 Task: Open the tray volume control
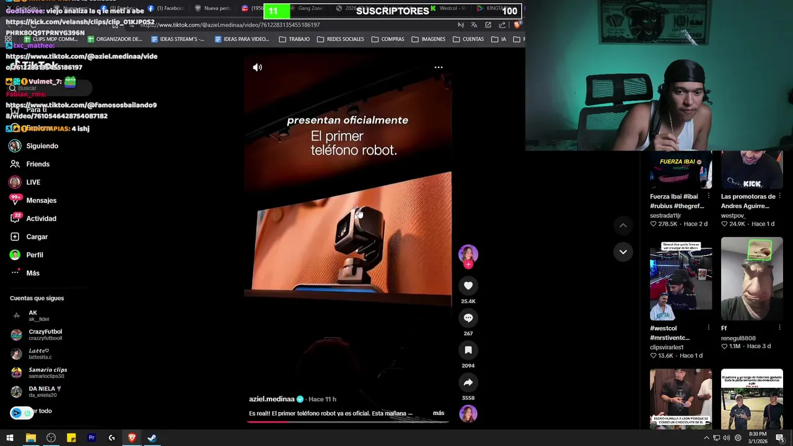727,438
